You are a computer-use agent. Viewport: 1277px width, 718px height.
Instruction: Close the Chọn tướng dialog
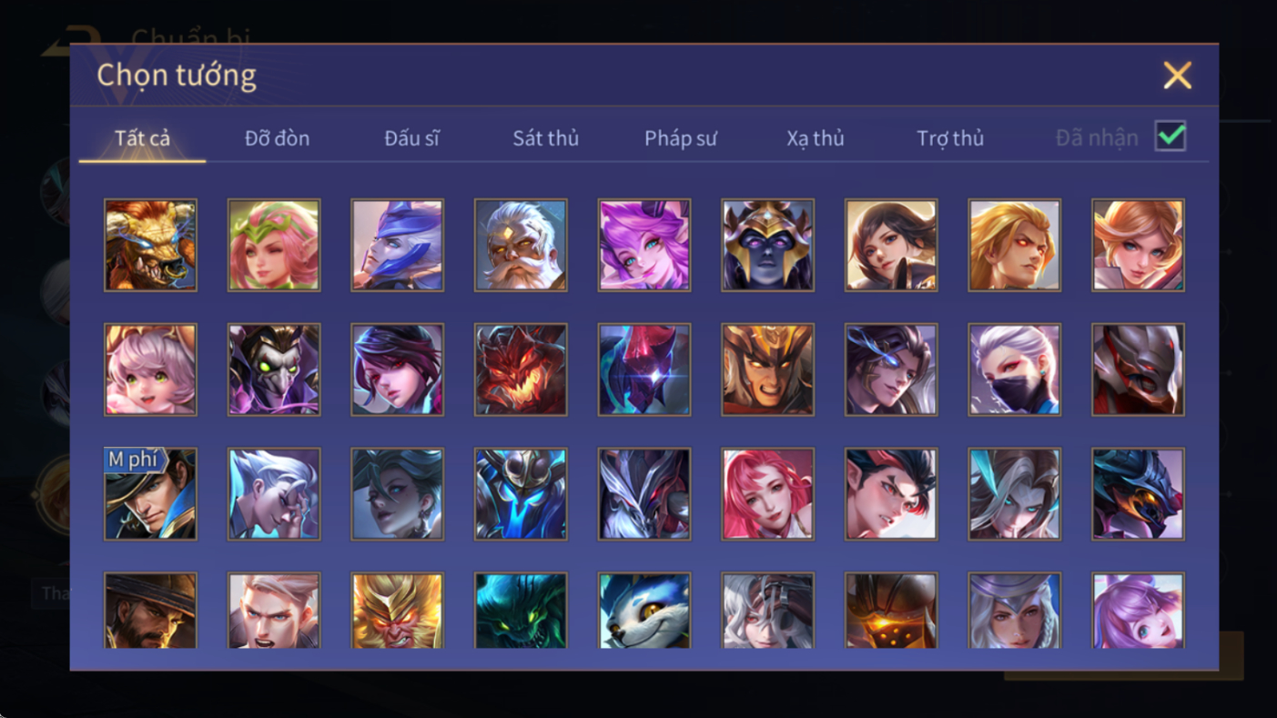[x=1177, y=76]
